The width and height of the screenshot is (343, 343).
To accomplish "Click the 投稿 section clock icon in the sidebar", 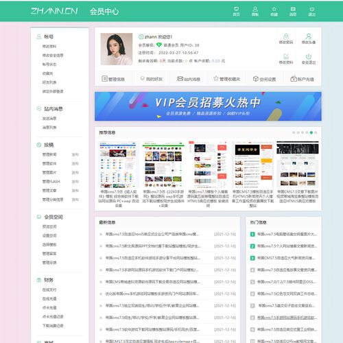I will (x=39, y=145).
